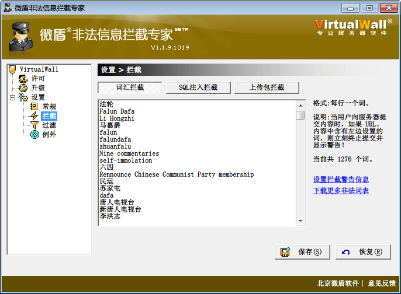This screenshot has width=401, height=294.
Task: Click the 'Rennounce Chinese Communist Party membership' line
Action: click(177, 174)
